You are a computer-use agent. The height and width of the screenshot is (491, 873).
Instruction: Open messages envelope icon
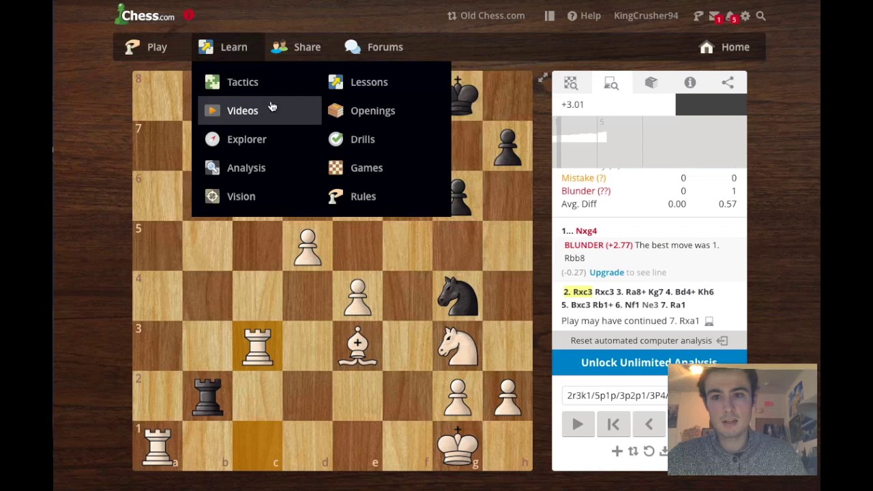714,16
